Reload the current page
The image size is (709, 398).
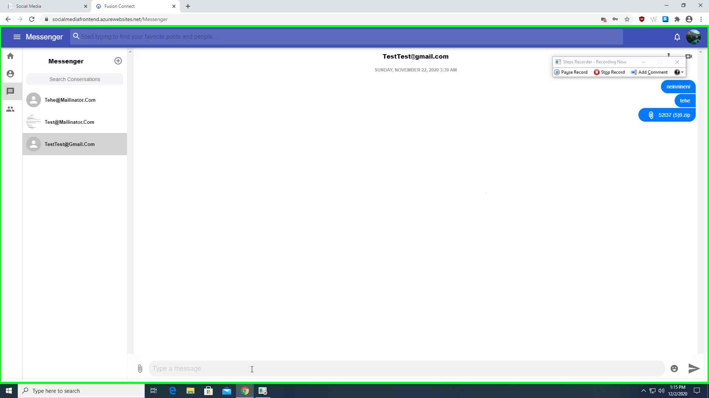tap(32, 19)
